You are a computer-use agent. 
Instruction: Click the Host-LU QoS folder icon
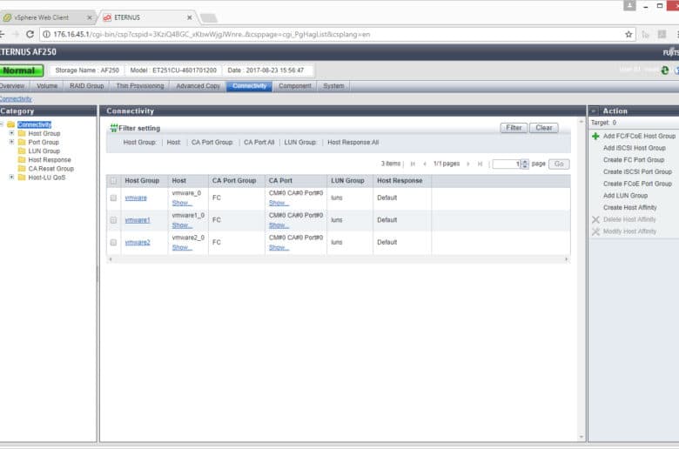click(x=22, y=178)
